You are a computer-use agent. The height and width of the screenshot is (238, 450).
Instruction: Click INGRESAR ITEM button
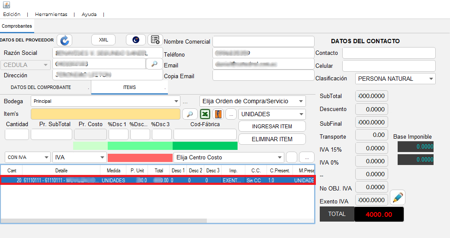[x=272, y=126]
